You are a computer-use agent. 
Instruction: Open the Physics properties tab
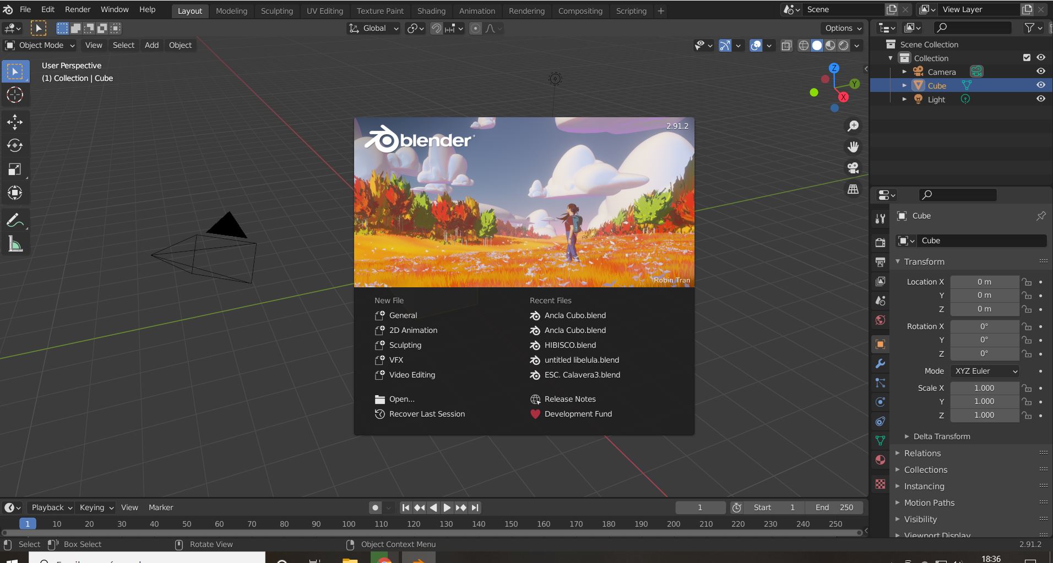pyautogui.click(x=880, y=402)
